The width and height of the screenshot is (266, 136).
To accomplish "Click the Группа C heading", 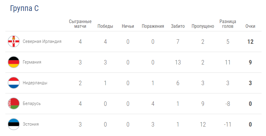I will [24, 8].
